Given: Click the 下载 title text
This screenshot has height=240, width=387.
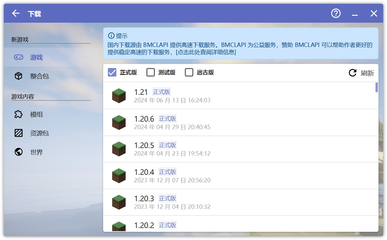Looking at the screenshot, I should coord(34,14).
